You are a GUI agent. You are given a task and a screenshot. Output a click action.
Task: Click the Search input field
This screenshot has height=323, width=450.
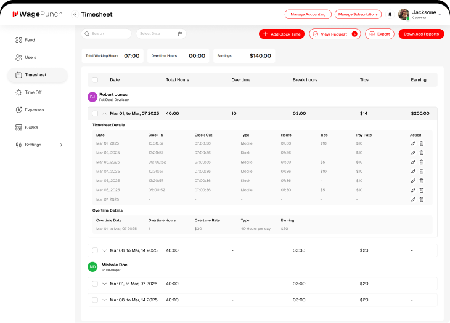pyautogui.click(x=107, y=34)
